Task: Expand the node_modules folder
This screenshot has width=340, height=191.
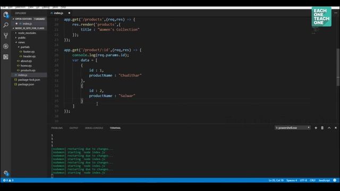Action: click(27, 33)
